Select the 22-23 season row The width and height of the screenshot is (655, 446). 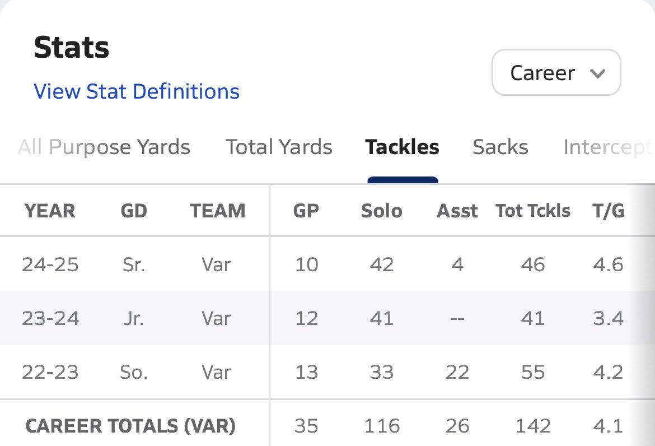coord(327,372)
